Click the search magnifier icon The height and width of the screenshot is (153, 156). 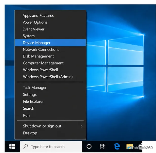pos(26,146)
